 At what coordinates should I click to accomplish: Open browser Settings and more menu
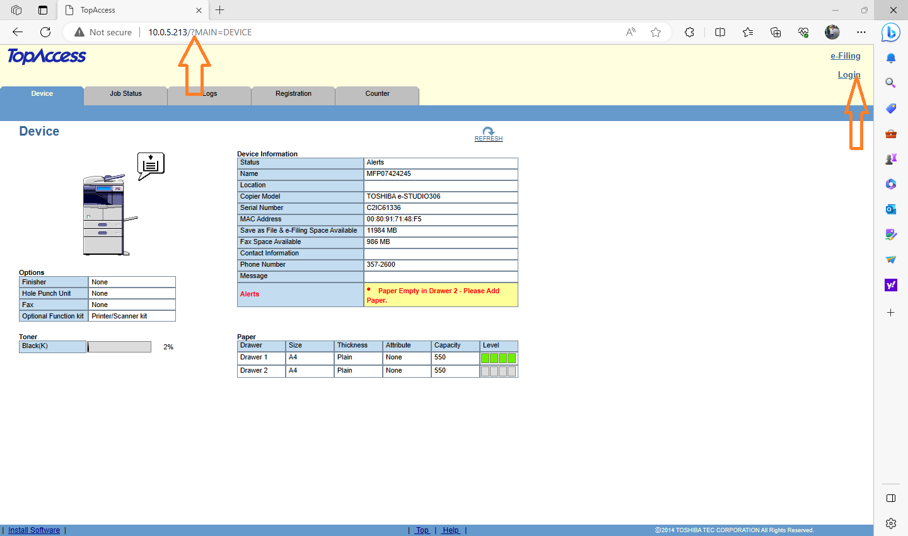(861, 32)
